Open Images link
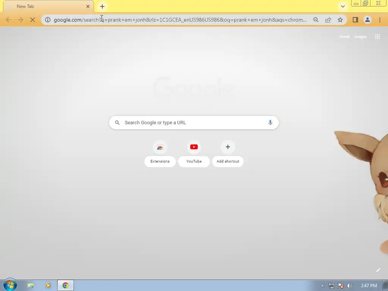 tap(360, 37)
